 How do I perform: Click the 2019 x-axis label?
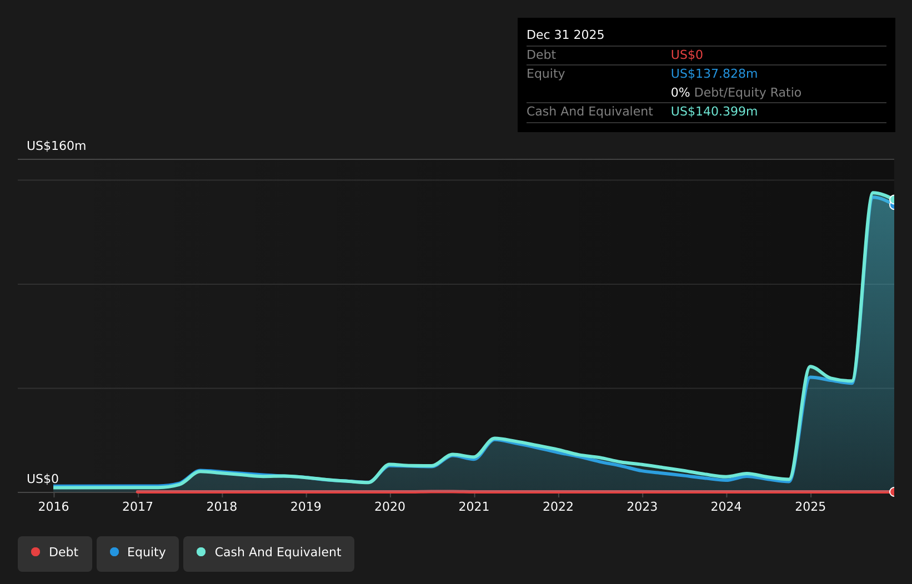click(306, 507)
